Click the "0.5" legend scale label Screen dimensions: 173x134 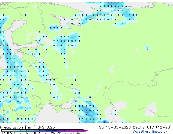[10, 133]
